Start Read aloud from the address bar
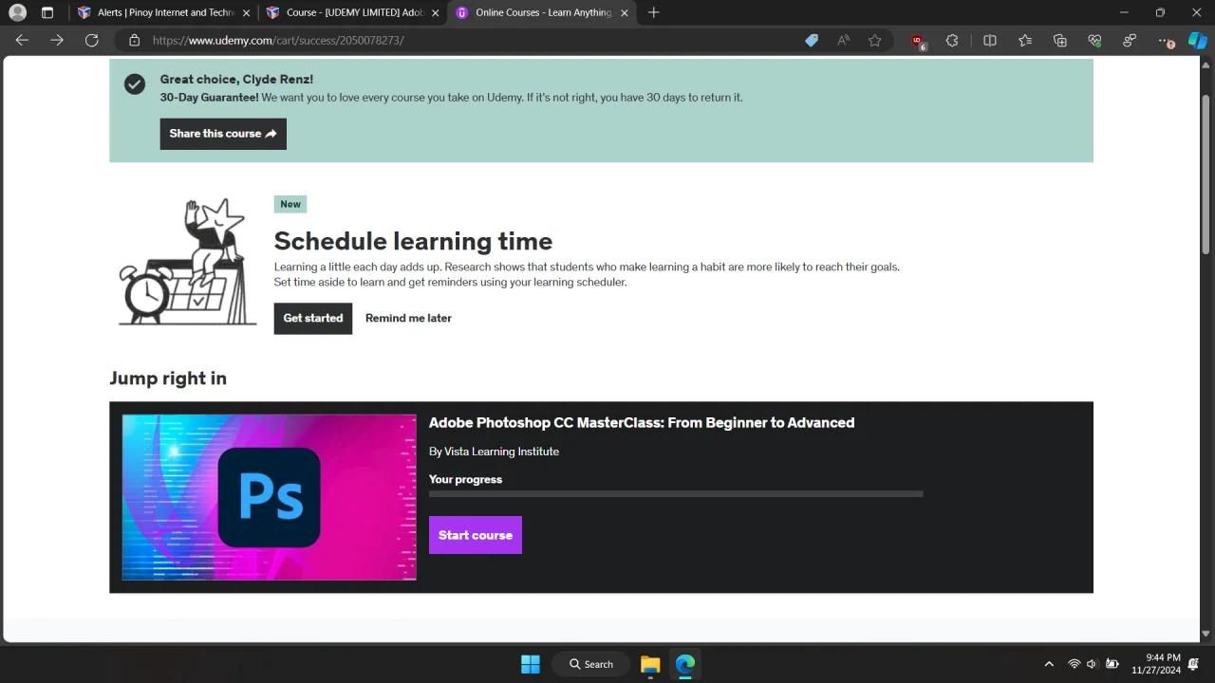 843,41
